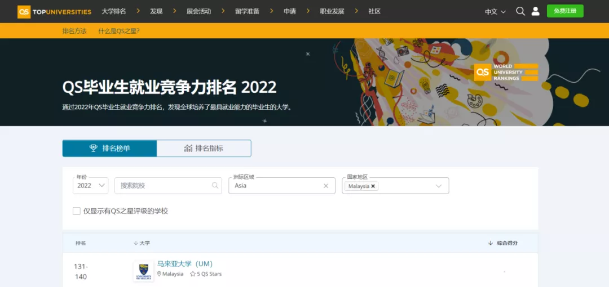Open the 什么是QS之星? link

click(x=119, y=31)
